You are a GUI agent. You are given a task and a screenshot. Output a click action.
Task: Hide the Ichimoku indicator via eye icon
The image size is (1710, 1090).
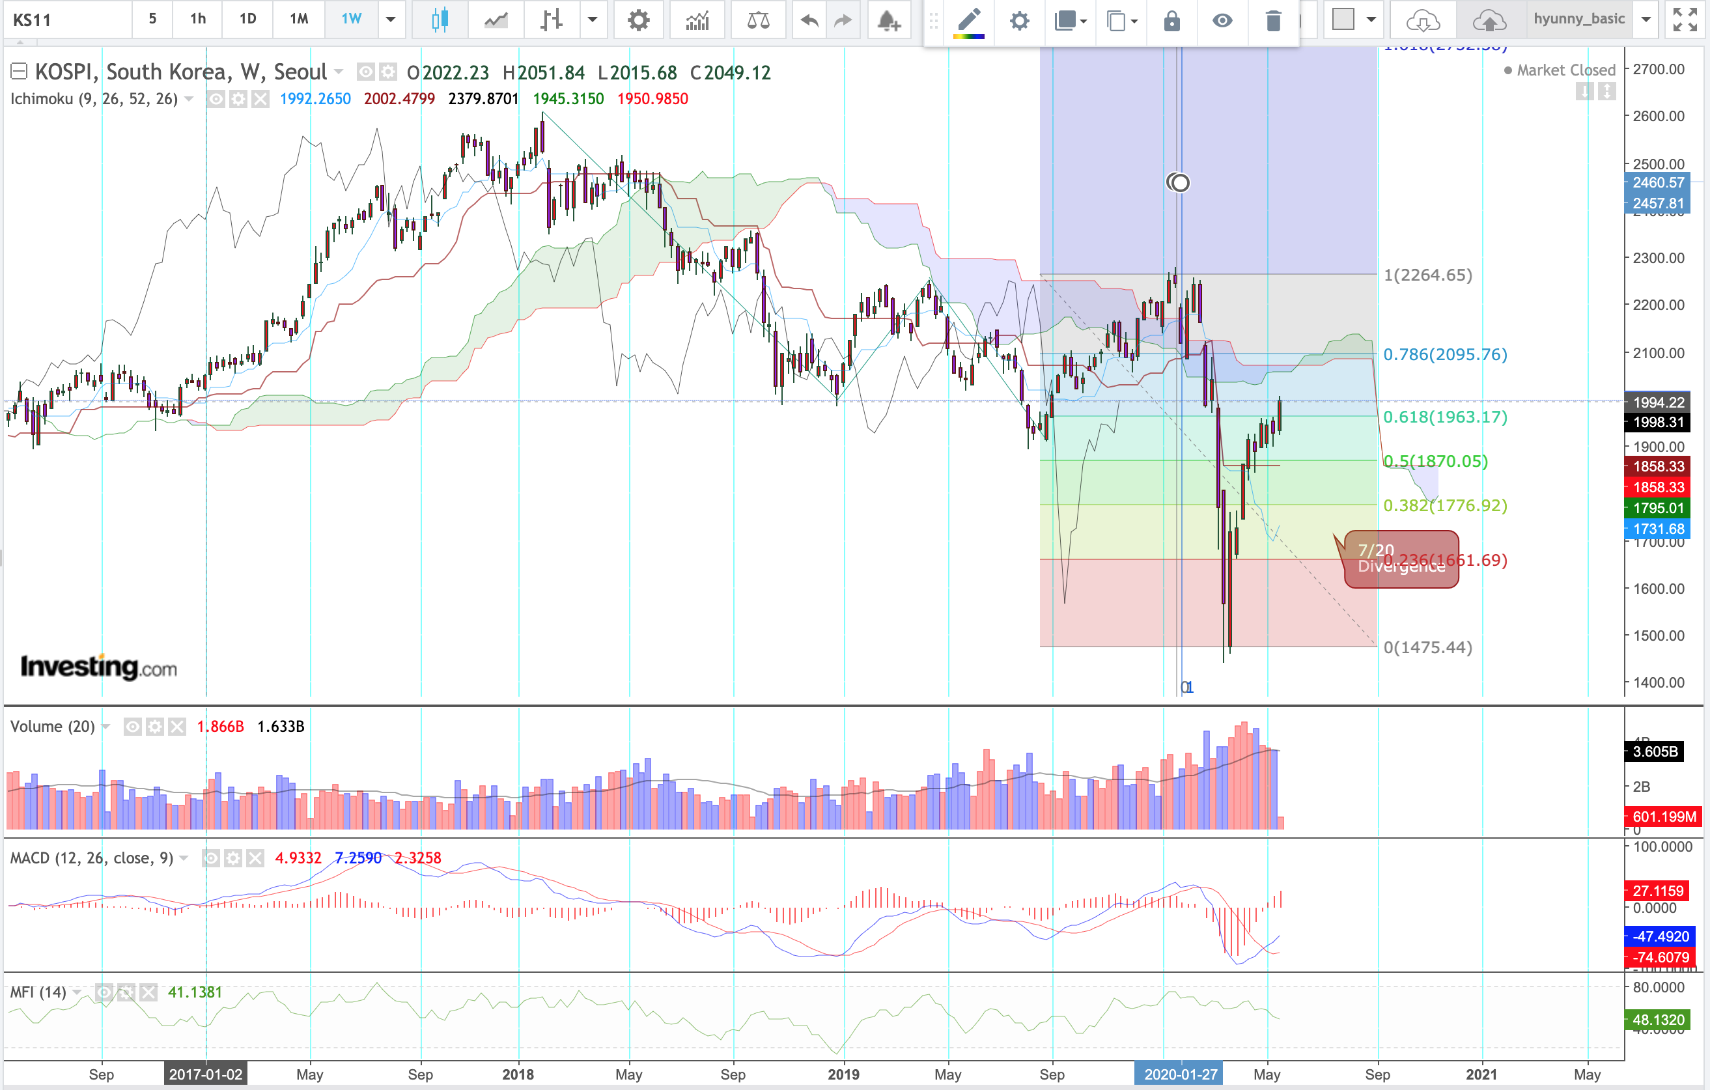pyautogui.click(x=216, y=99)
